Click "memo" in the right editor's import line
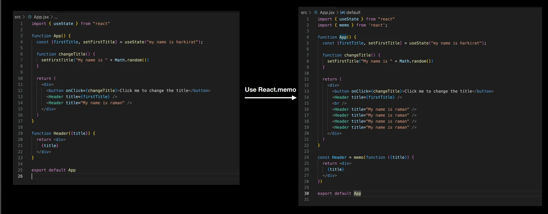Screen dimensions: 548x214 (344, 25)
